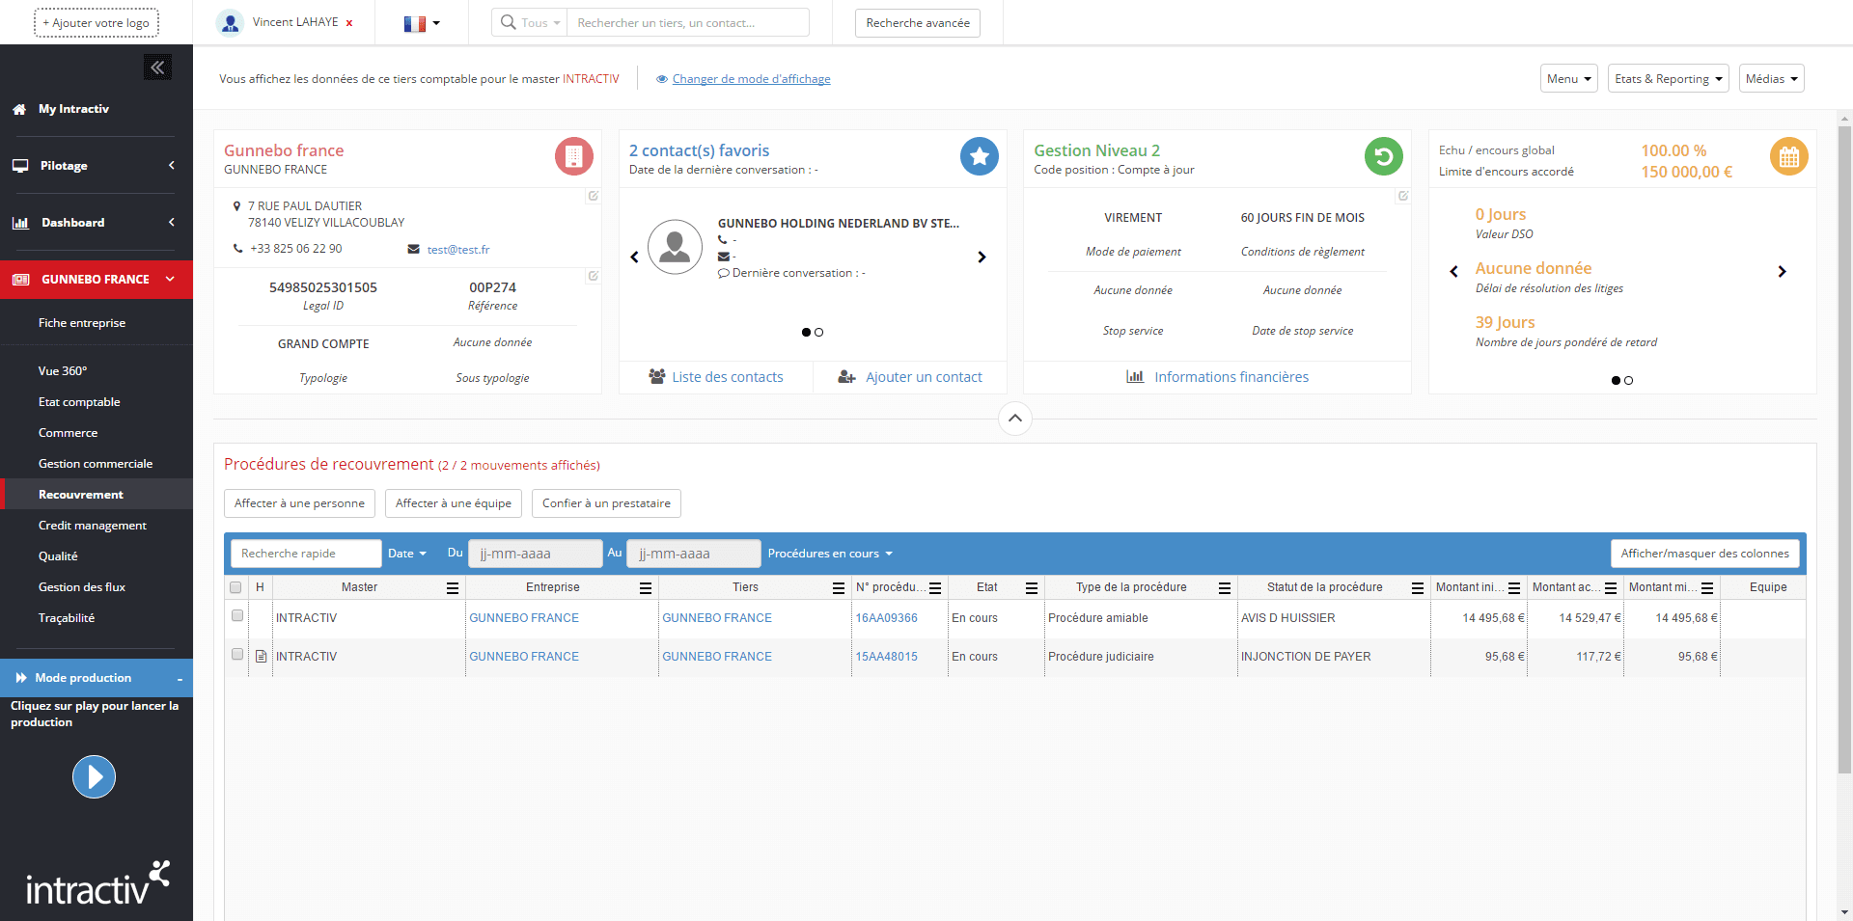Toggle the select-all checkbox in table header
This screenshot has height=921, width=1853.
point(235,587)
